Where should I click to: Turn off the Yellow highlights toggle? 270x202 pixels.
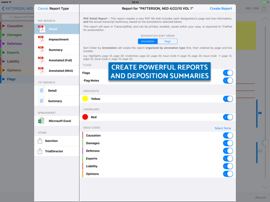point(228,99)
